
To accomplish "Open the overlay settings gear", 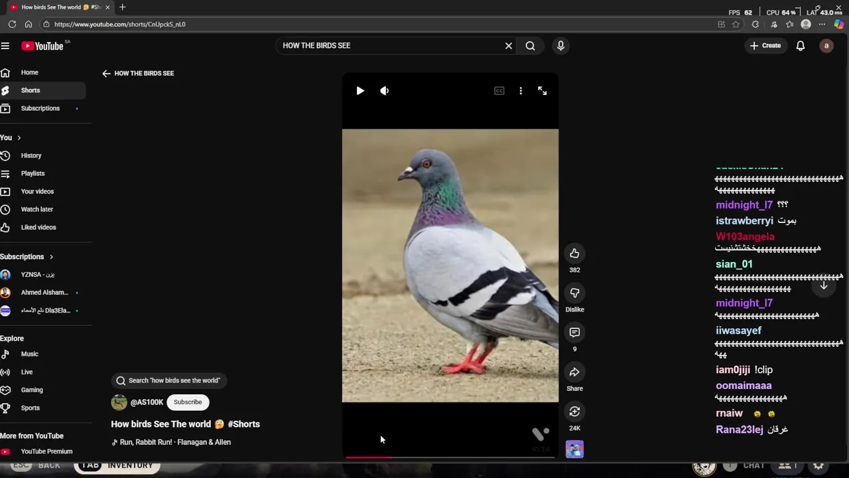I will click(818, 466).
